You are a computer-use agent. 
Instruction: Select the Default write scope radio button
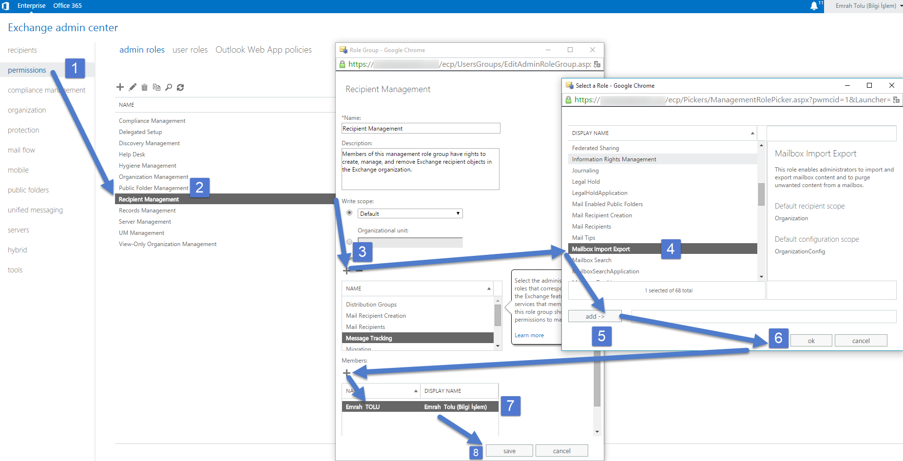point(349,212)
